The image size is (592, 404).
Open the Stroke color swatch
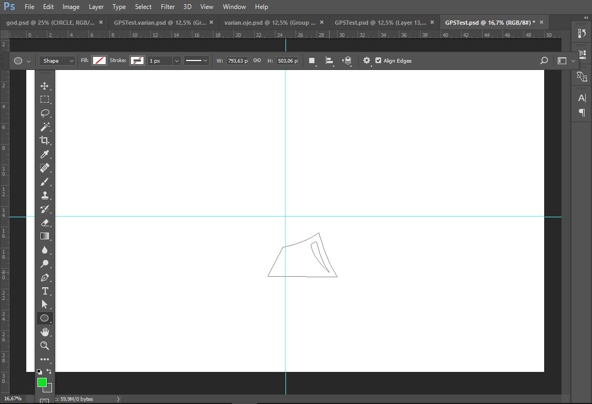pyautogui.click(x=137, y=60)
